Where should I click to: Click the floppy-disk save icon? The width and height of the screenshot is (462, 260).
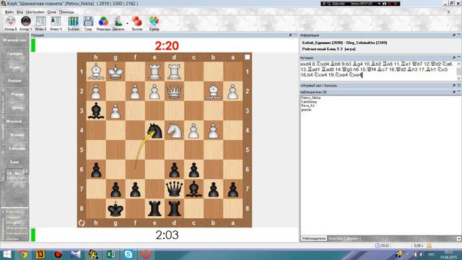click(88, 22)
